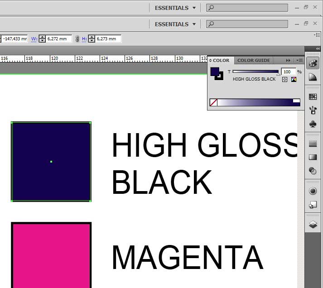Screen dimensions: 323x288
Task: Click the W: width label link
Action: (34, 38)
